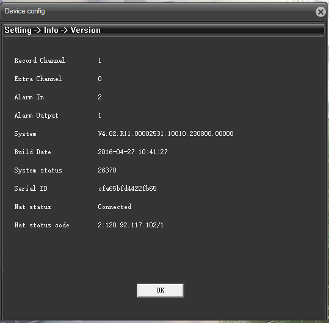Click the Record Channel label
The image size is (329, 323).
click(x=40, y=60)
